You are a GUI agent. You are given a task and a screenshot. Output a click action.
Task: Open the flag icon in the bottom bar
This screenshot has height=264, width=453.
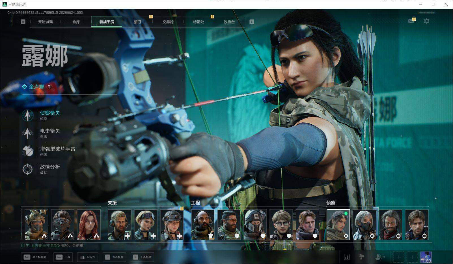click(361, 257)
